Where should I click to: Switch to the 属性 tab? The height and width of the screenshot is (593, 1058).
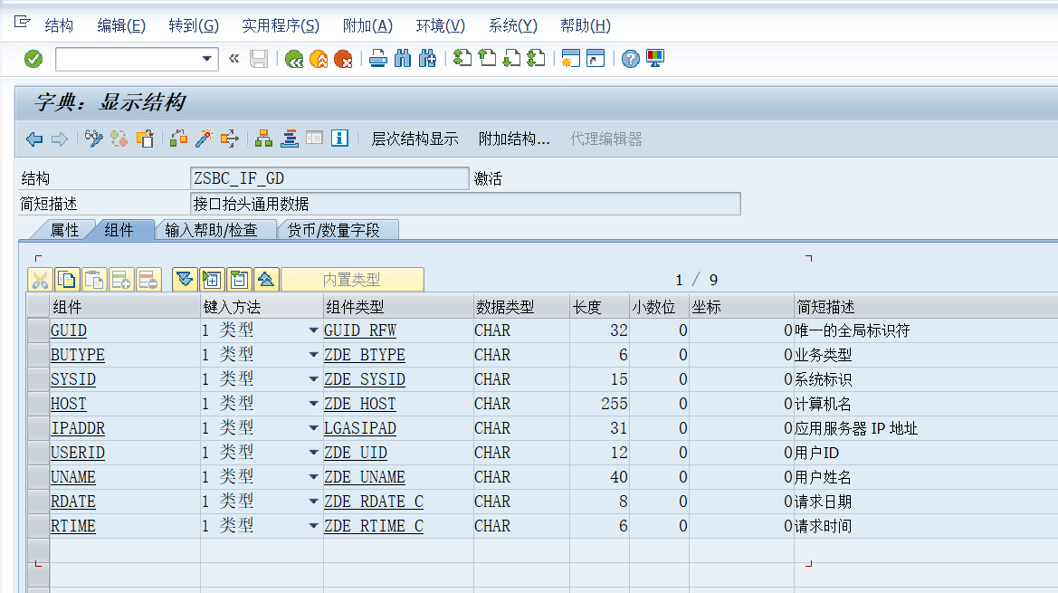click(x=65, y=230)
